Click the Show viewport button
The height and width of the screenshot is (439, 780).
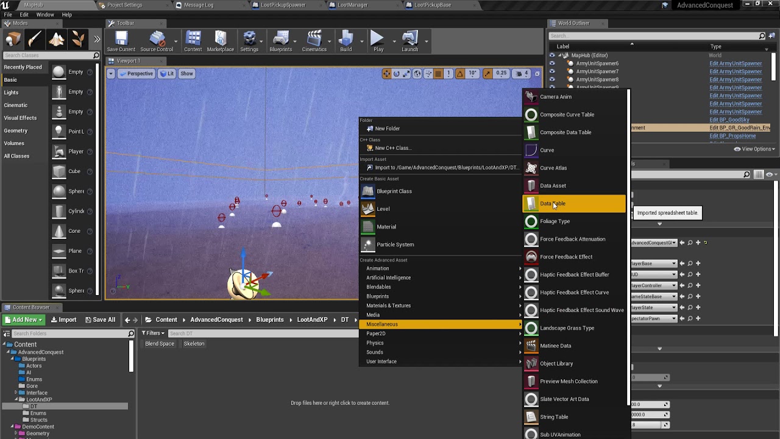click(x=186, y=74)
